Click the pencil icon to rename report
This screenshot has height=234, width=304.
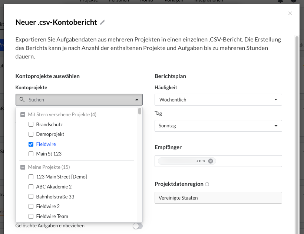point(103,22)
